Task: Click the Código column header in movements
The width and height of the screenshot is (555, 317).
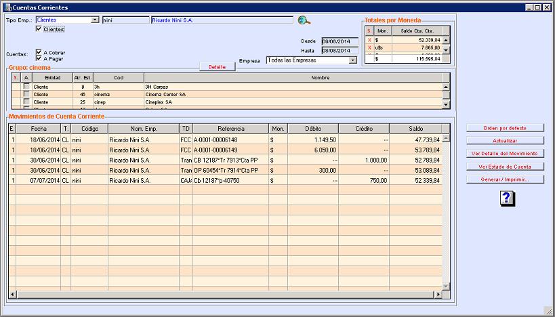Action: (89, 129)
